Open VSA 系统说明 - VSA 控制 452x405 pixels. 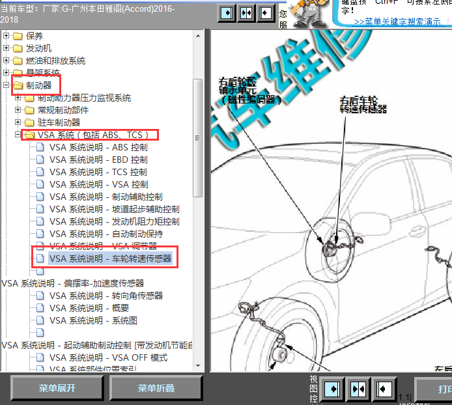coord(98,184)
